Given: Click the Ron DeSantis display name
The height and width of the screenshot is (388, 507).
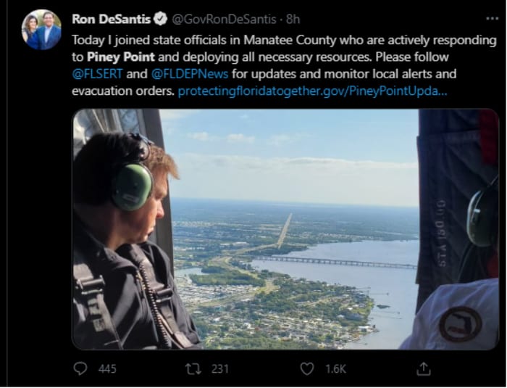Looking at the screenshot, I should pos(112,19).
